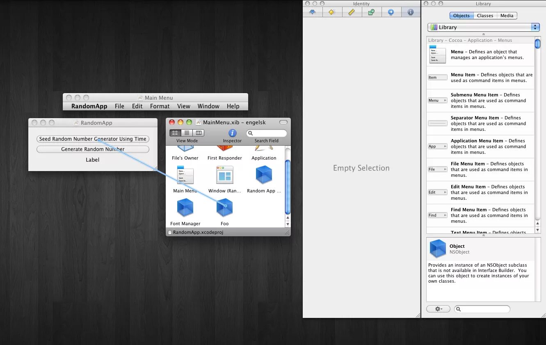This screenshot has width=546, height=345.
Task: Select the Random App object cube
Action: pyautogui.click(x=264, y=175)
